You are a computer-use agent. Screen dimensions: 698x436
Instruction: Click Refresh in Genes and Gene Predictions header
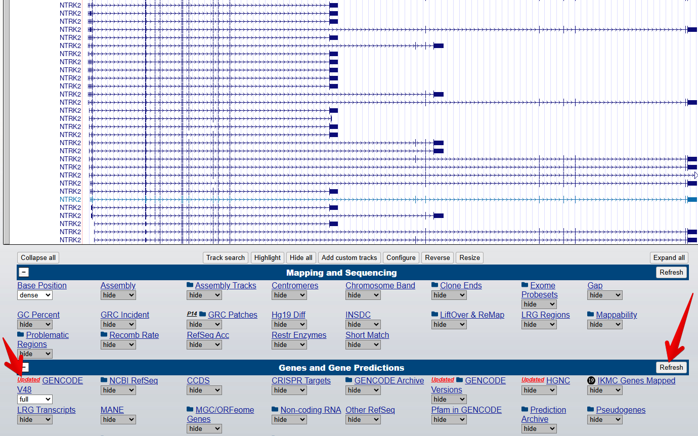pyautogui.click(x=671, y=367)
